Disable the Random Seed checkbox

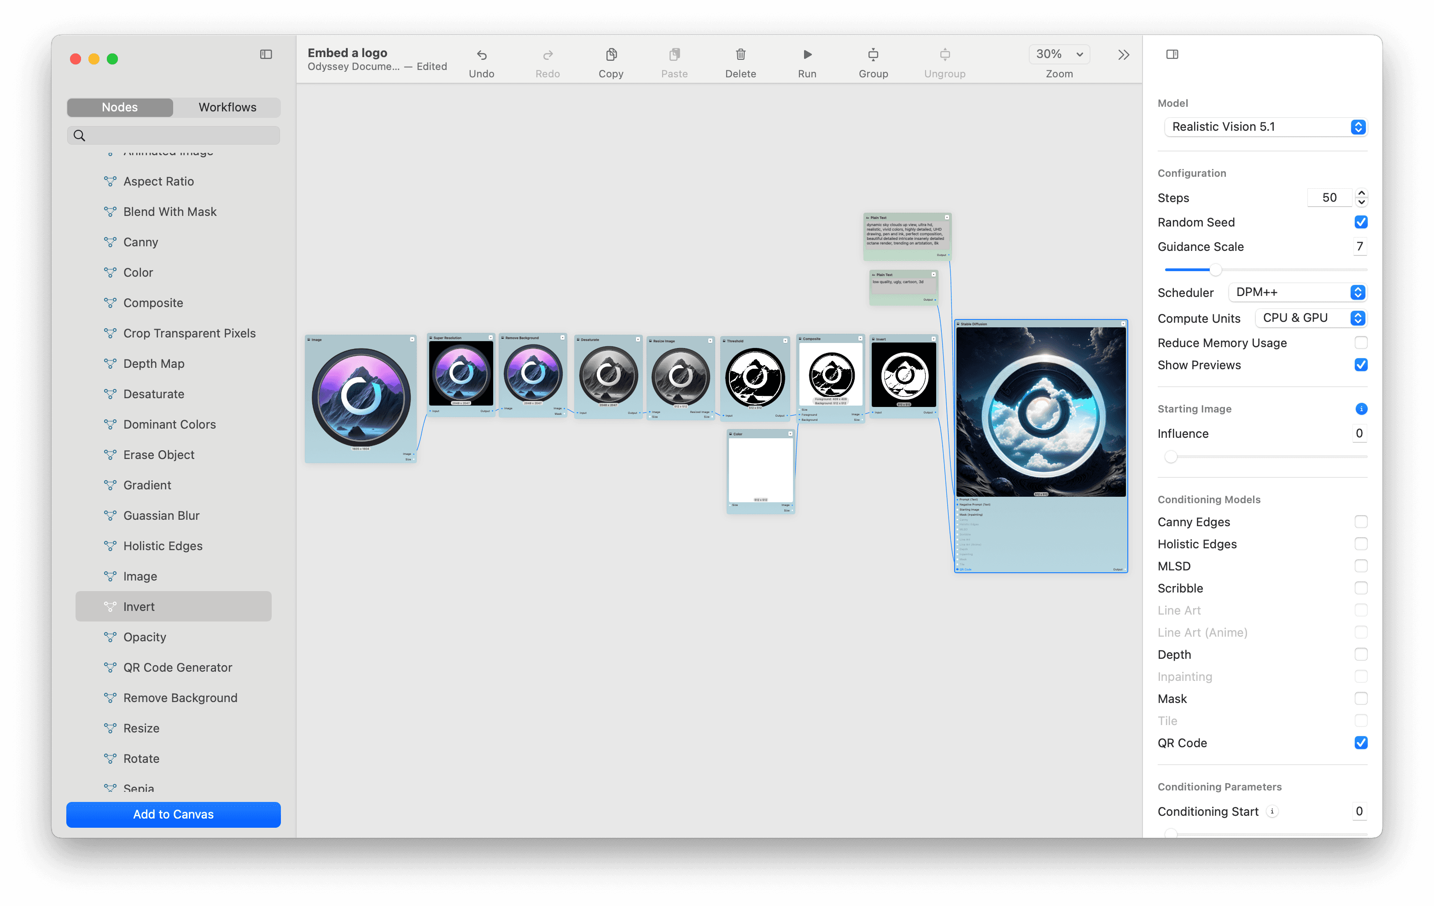(x=1360, y=222)
